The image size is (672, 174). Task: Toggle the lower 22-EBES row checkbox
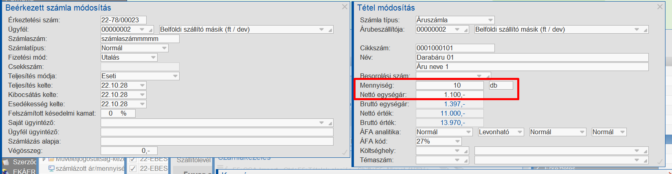point(133,168)
